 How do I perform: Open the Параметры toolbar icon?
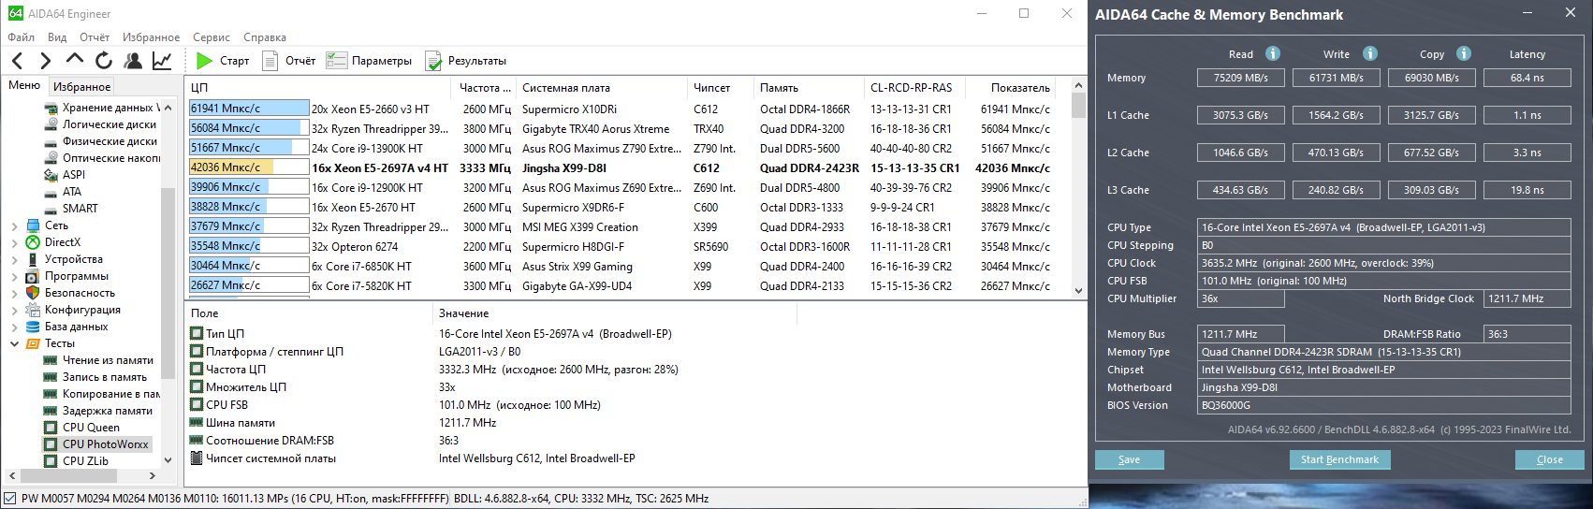(337, 61)
